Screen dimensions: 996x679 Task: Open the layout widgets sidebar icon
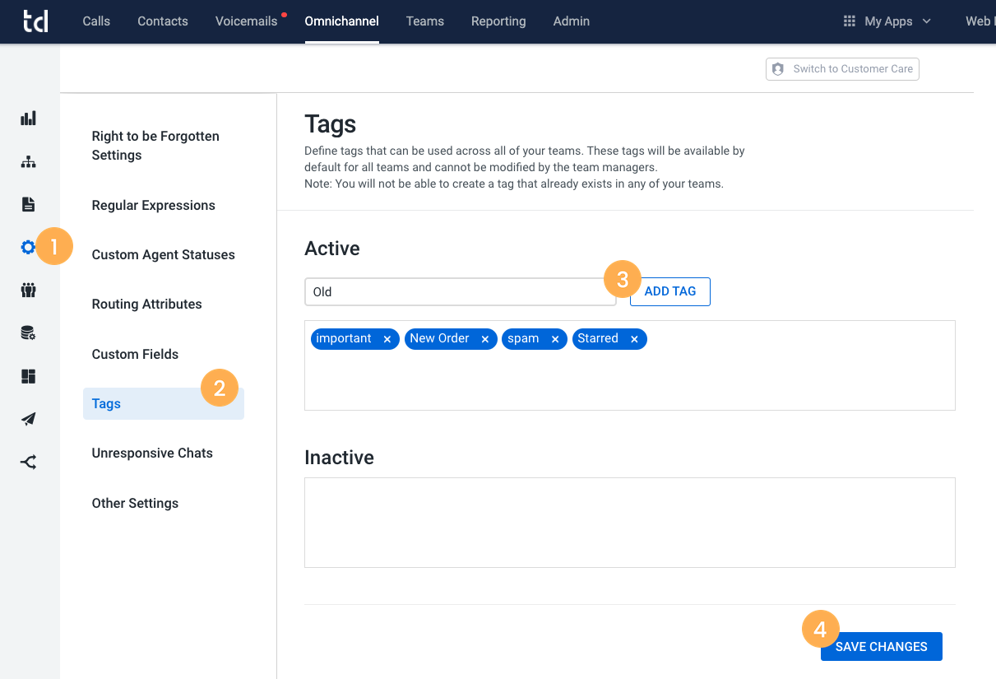pyautogui.click(x=29, y=376)
